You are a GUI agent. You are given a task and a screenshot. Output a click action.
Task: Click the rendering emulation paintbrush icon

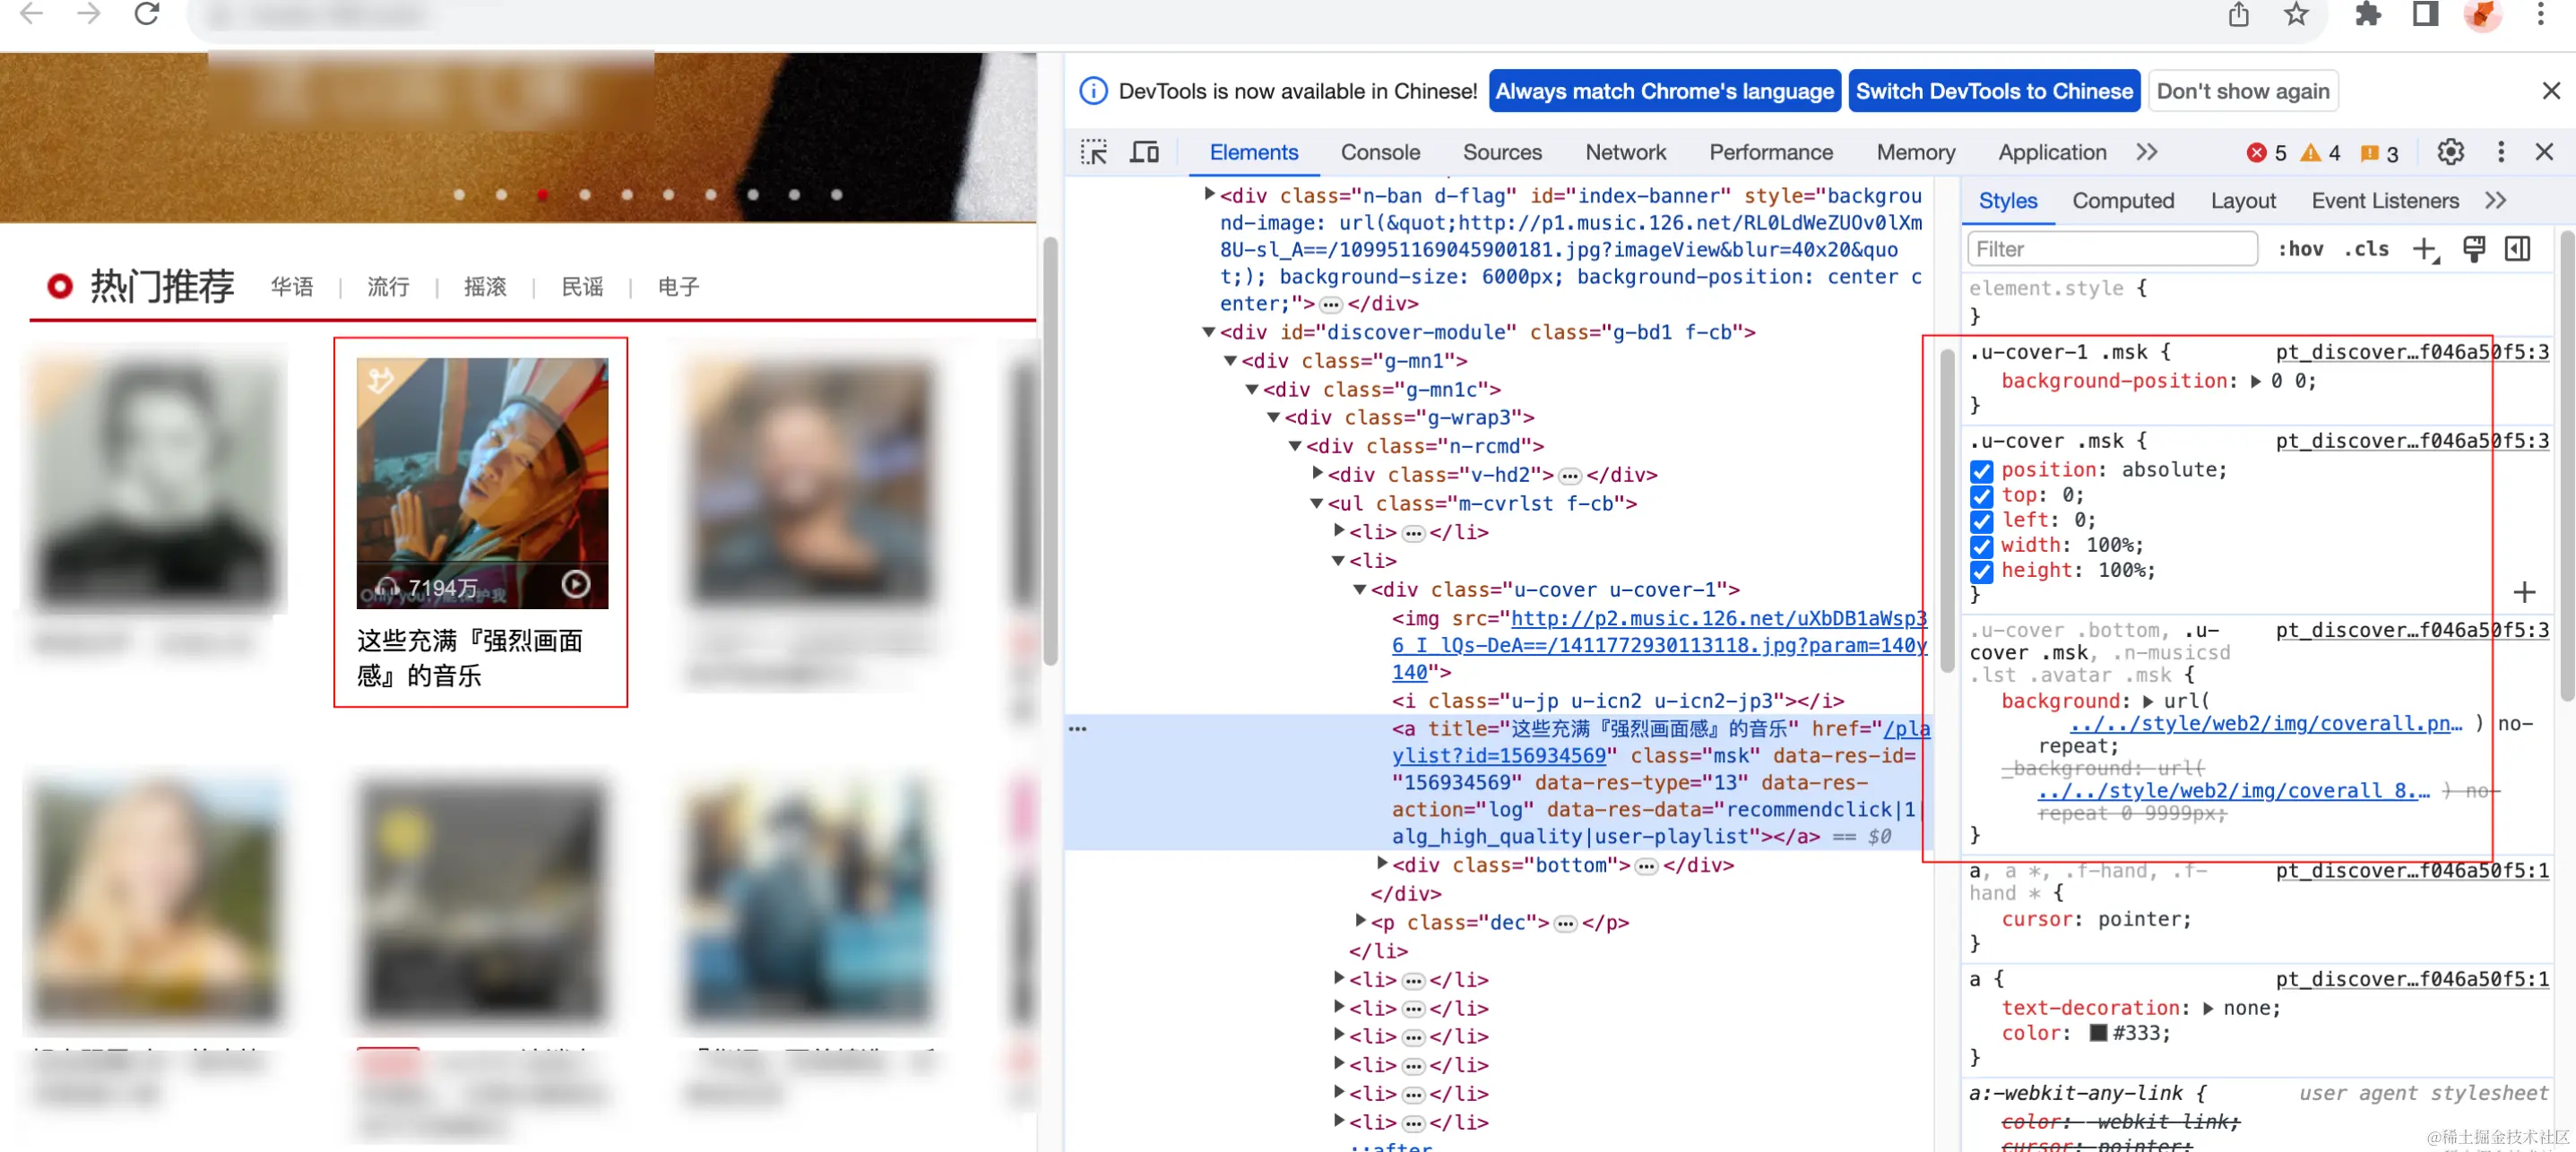tap(2474, 250)
